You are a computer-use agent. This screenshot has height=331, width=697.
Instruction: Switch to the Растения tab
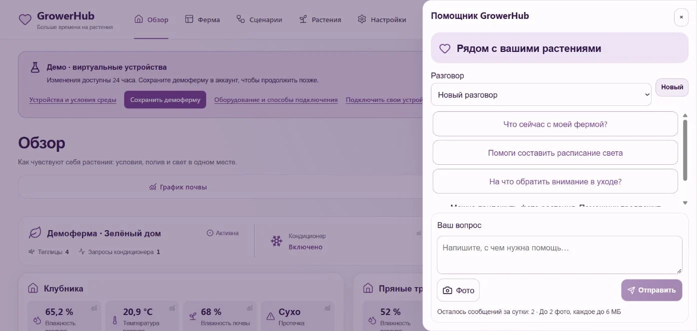320,19
